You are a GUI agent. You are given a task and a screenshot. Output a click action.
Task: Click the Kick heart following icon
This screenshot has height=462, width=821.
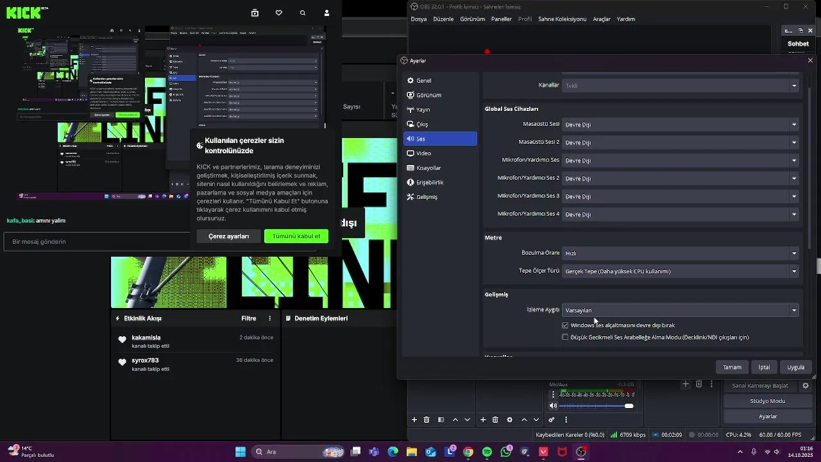tap(278, 13)
